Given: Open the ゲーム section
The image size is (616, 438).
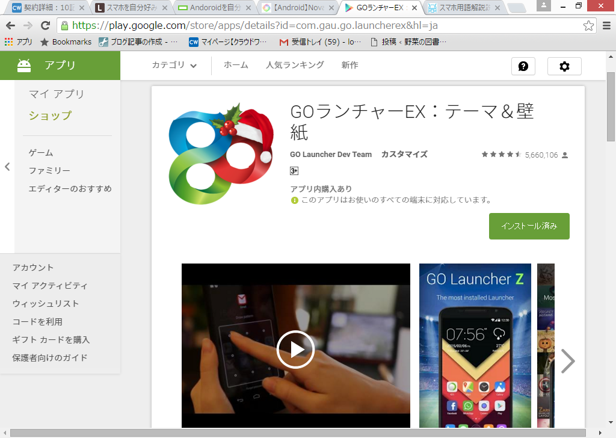Looking at the screenshot, I should coord(41,153).
